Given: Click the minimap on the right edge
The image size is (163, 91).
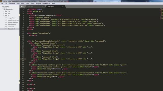Looking at the screenshot, I should [x=162, y=14].
